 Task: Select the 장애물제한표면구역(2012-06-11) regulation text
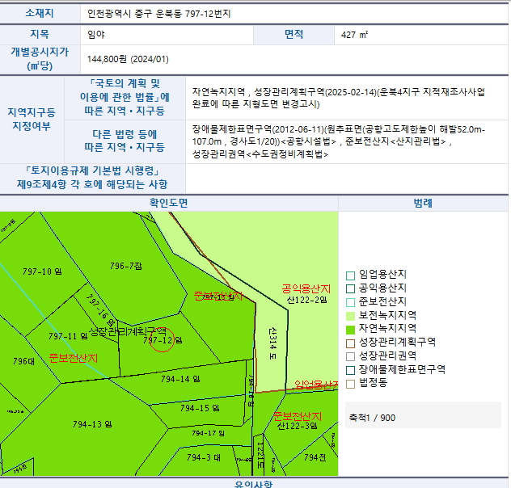(x=338, y=141)
